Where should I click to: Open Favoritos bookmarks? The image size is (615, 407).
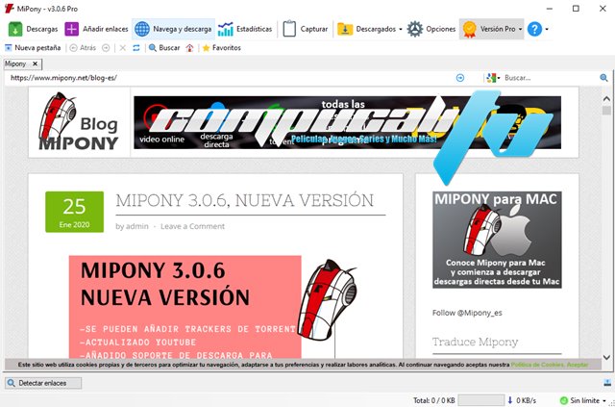click(222, 48)
